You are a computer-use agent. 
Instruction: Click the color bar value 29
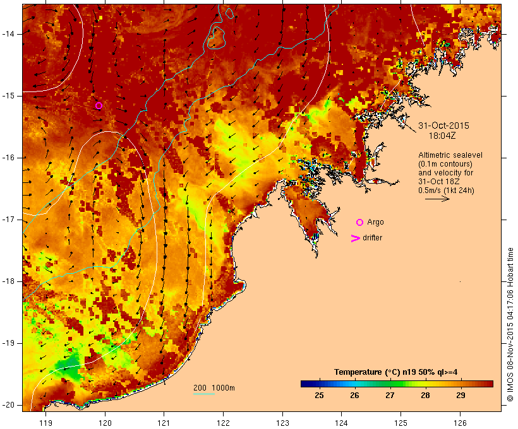click(461, 396)
